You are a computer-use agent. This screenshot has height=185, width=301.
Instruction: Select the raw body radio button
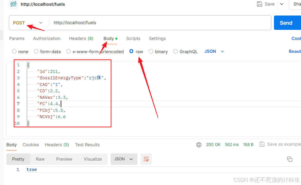(x=131, y=51)
